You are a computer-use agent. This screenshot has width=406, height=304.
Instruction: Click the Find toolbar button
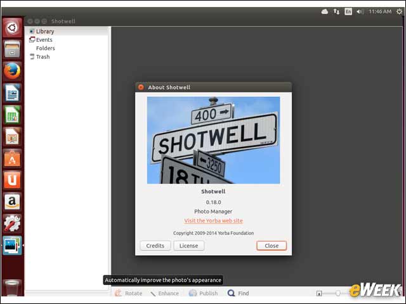click(x=239, y=293)
